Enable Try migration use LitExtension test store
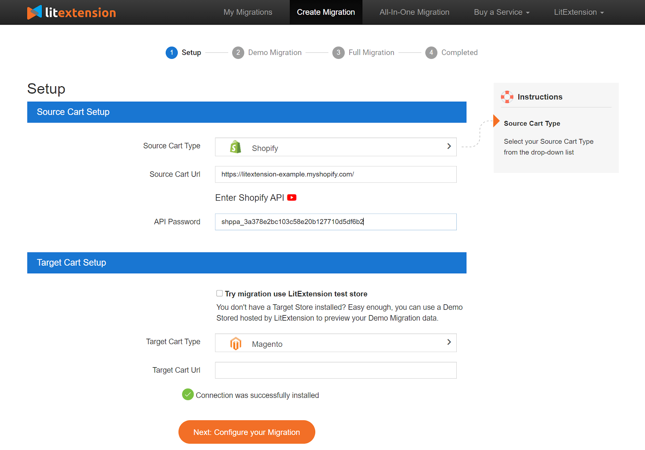This screenshot has height=450, width=645. [x=220, y=293]
